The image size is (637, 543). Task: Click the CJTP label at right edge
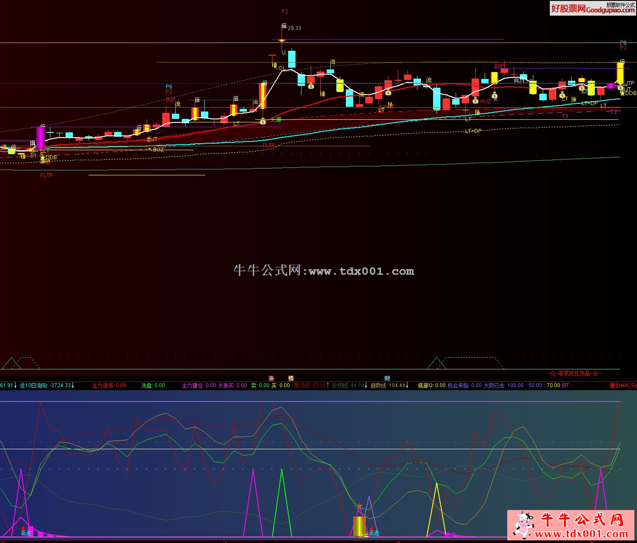click(629, 83)
